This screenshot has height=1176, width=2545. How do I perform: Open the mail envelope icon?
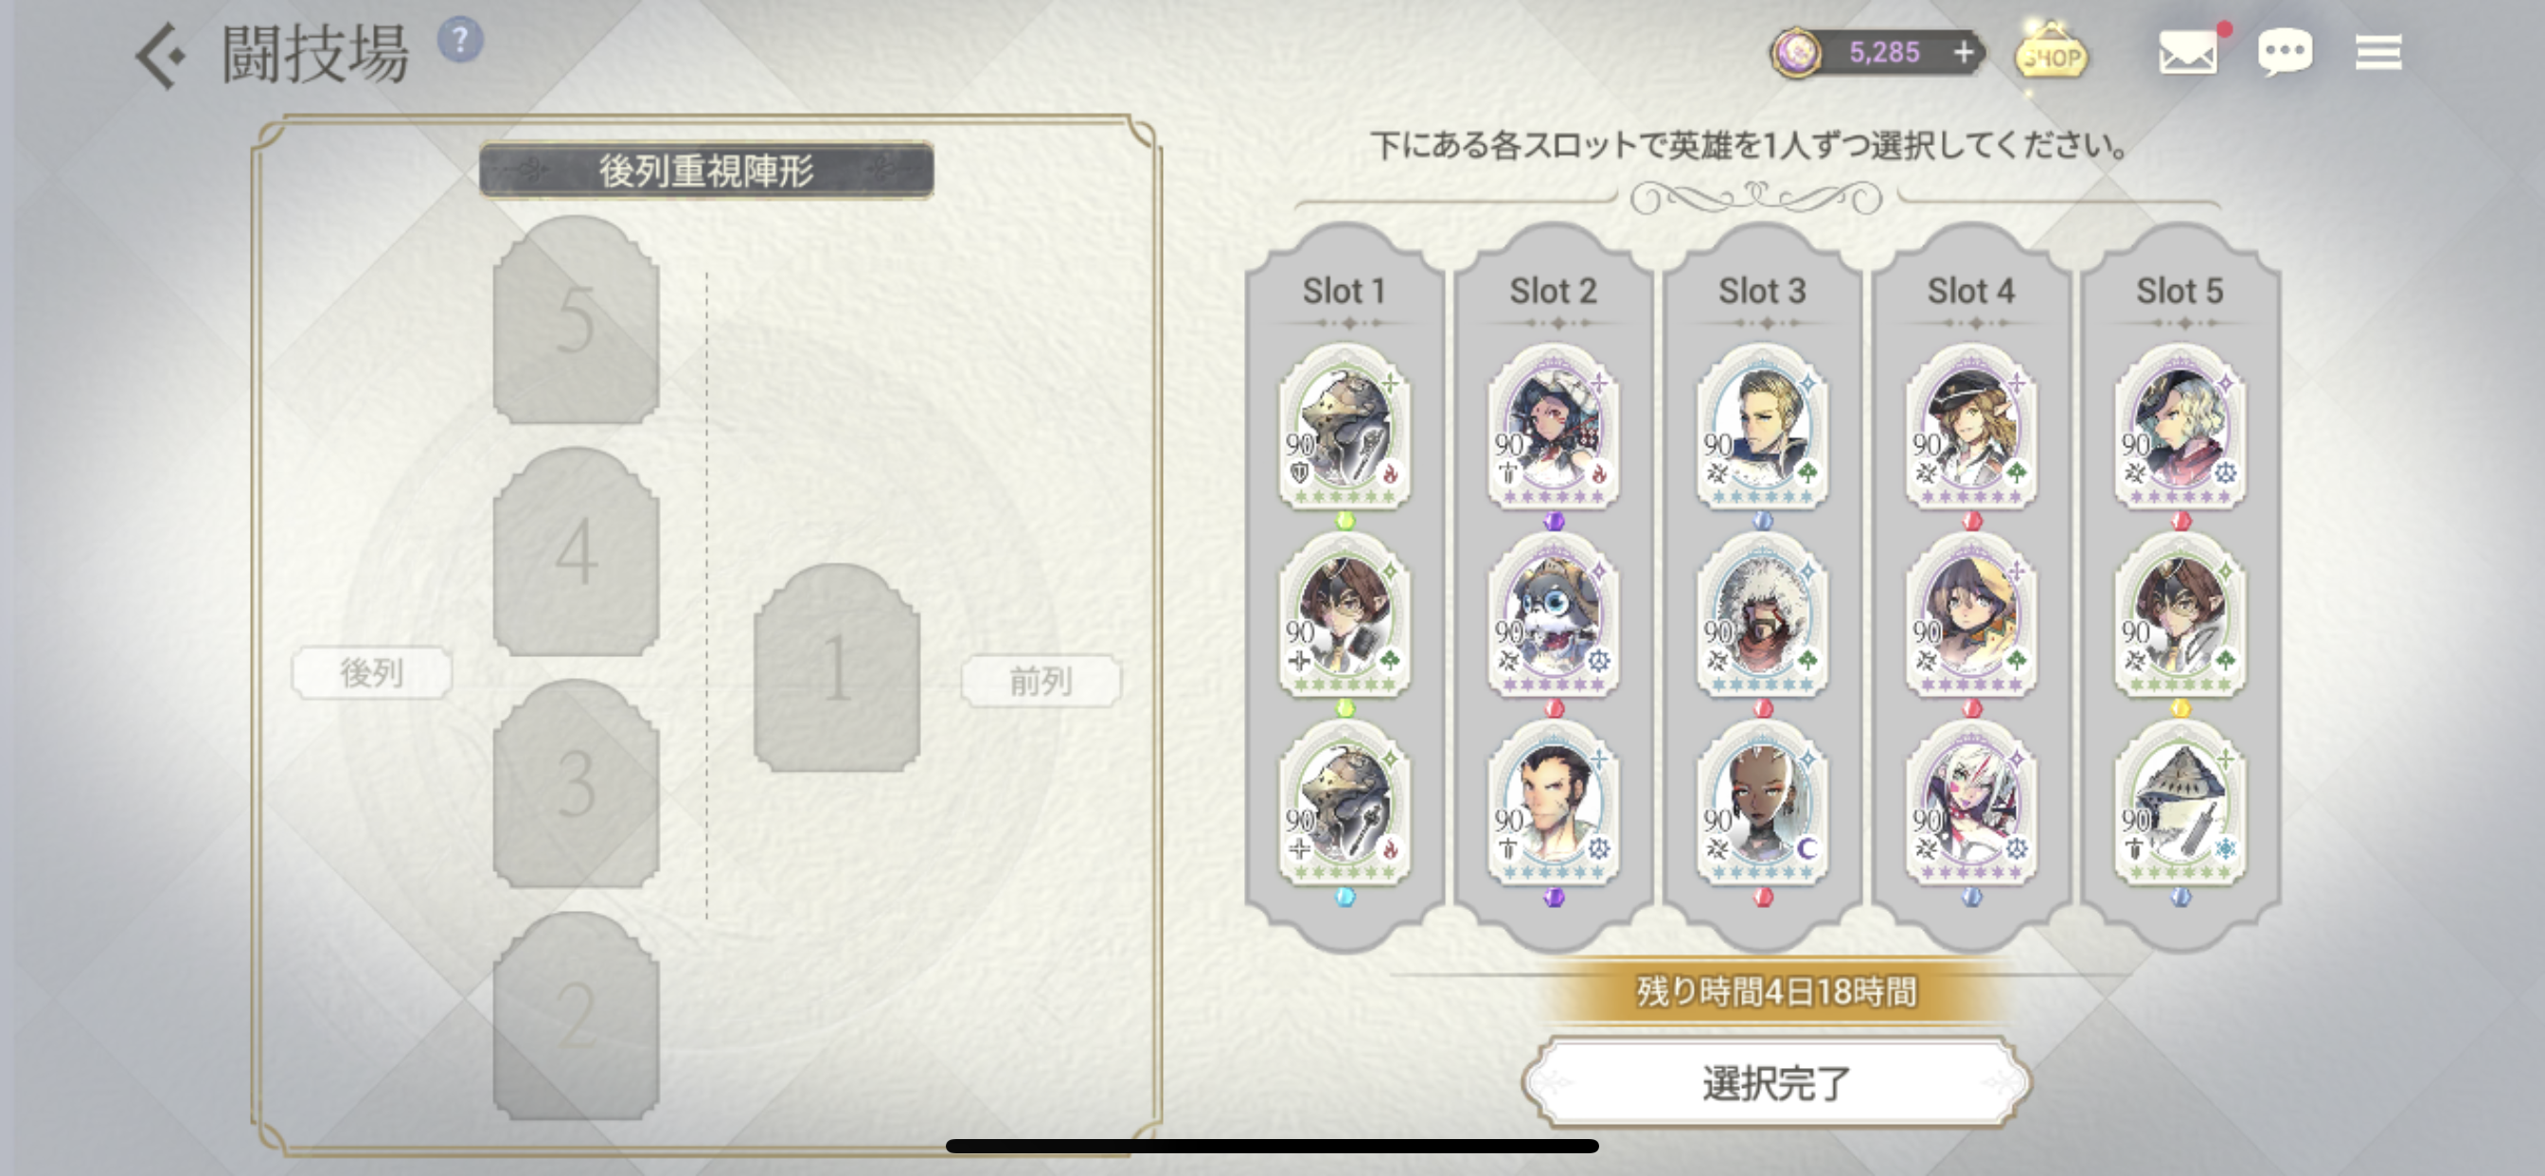click(2187, 52)
